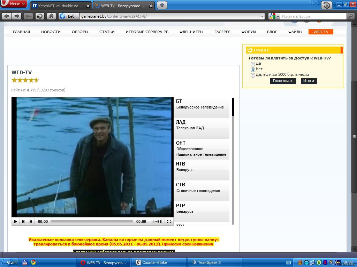This screenshot has width=357, height=267.
Task: Open the ФАЙЛЫ menu item
Action: (295, 32)
